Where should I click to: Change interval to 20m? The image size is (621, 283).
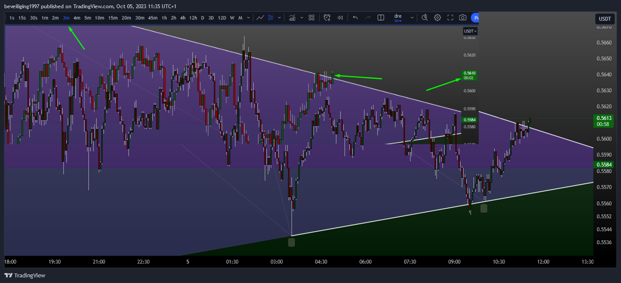126,18
